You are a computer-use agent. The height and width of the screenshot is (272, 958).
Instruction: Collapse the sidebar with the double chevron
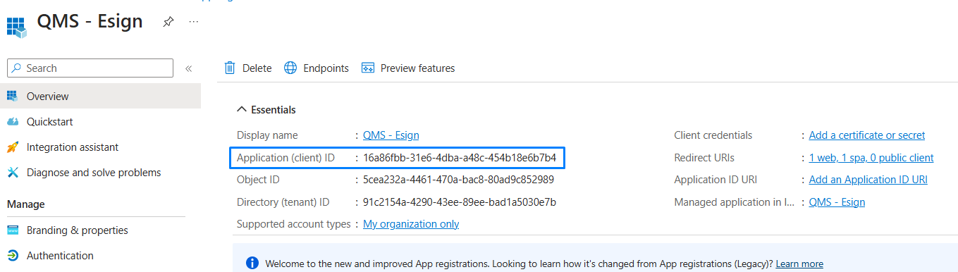coord(188,68)
